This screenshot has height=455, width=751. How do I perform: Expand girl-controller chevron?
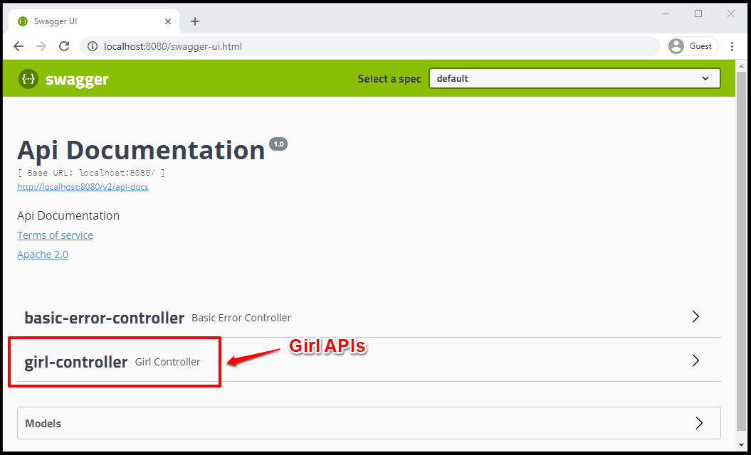pos(696,360)
